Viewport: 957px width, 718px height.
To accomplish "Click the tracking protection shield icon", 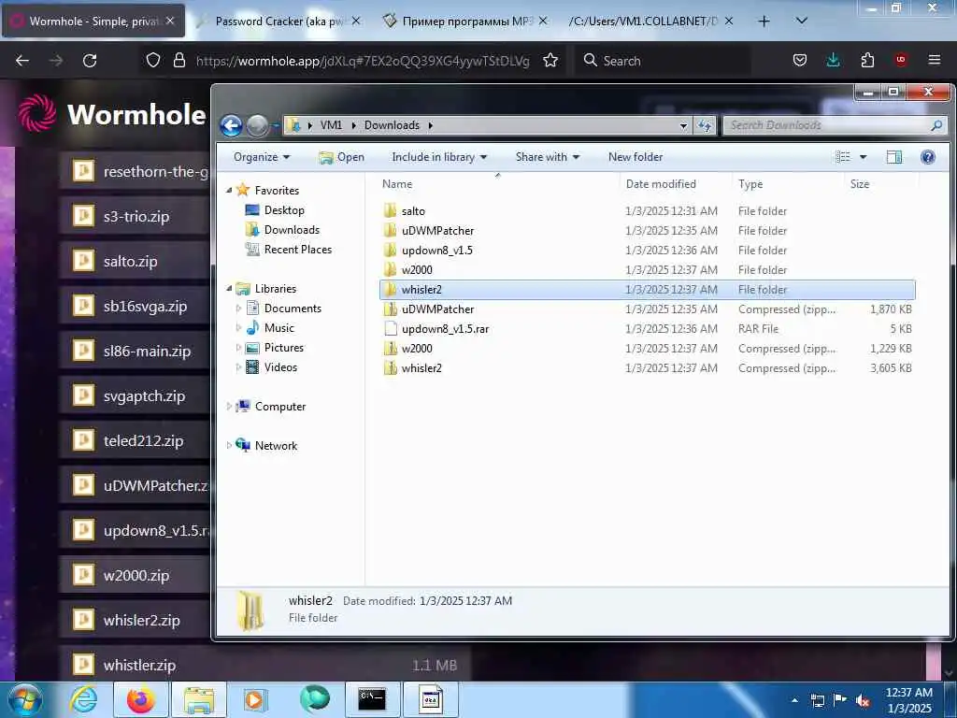I will coord(153,61).
